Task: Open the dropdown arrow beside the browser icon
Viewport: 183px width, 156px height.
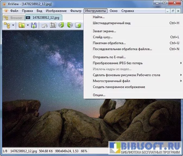Action: tap(13, 25)
